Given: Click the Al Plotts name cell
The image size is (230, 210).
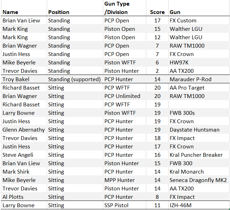Looking at the screenshot, I should tap(24, 197).
